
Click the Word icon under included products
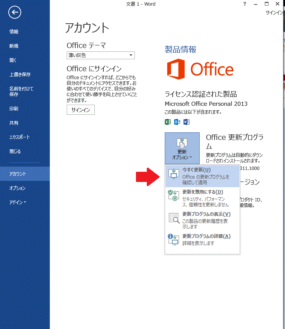[187, 122]
